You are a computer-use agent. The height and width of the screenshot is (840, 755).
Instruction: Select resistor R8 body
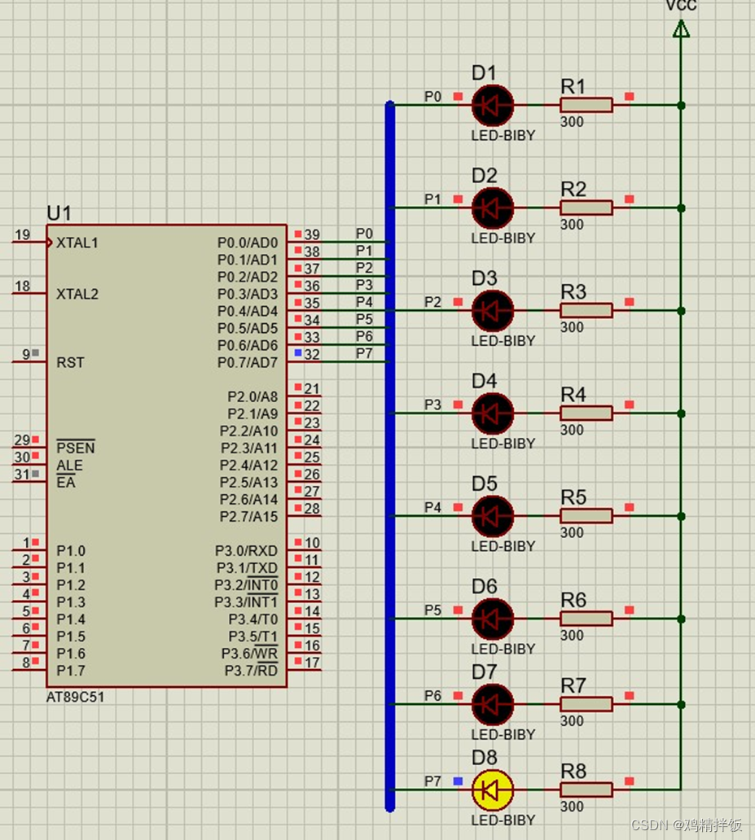tap(586, 790)
